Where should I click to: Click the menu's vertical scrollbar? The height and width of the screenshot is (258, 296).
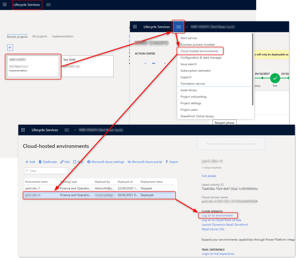pyautogui.click(x=253, y=69)
